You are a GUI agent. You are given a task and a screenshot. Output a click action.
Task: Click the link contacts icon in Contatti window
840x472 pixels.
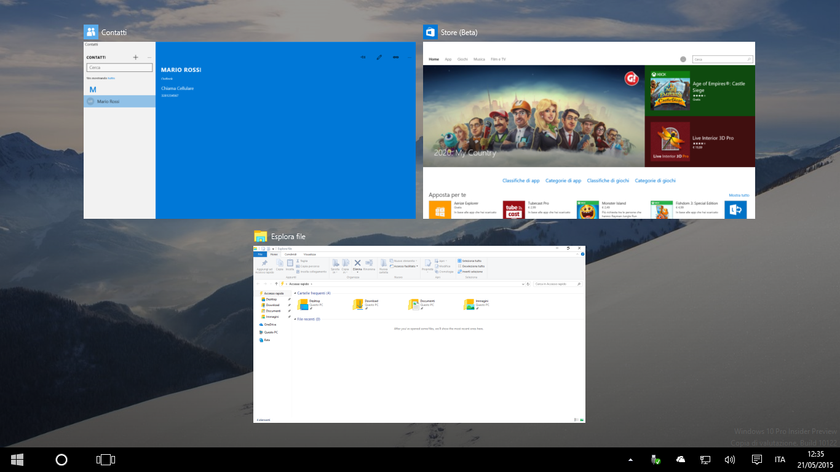pos(395,57)
